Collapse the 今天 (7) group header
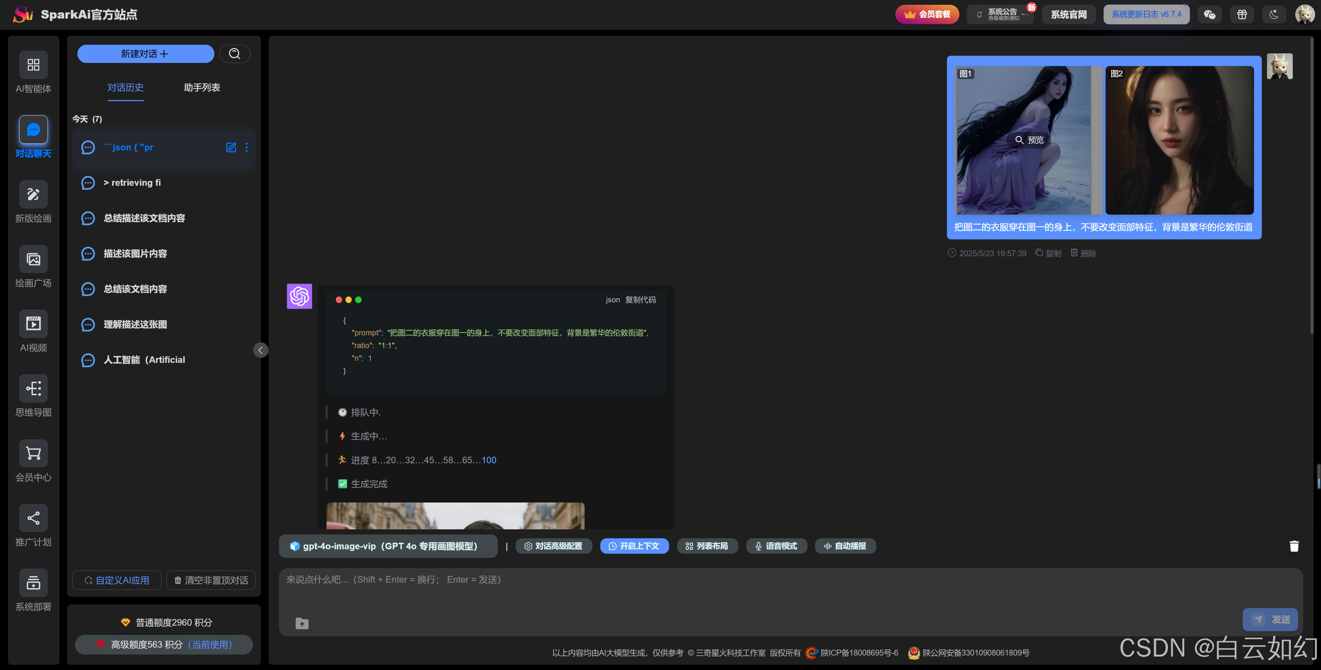 coord(87,119)
